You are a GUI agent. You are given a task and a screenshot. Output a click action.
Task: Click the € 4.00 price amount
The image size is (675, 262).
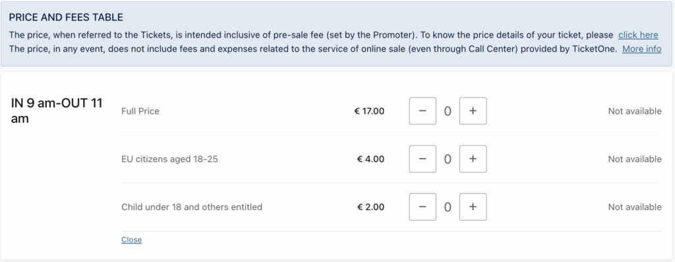click(370, 159)
